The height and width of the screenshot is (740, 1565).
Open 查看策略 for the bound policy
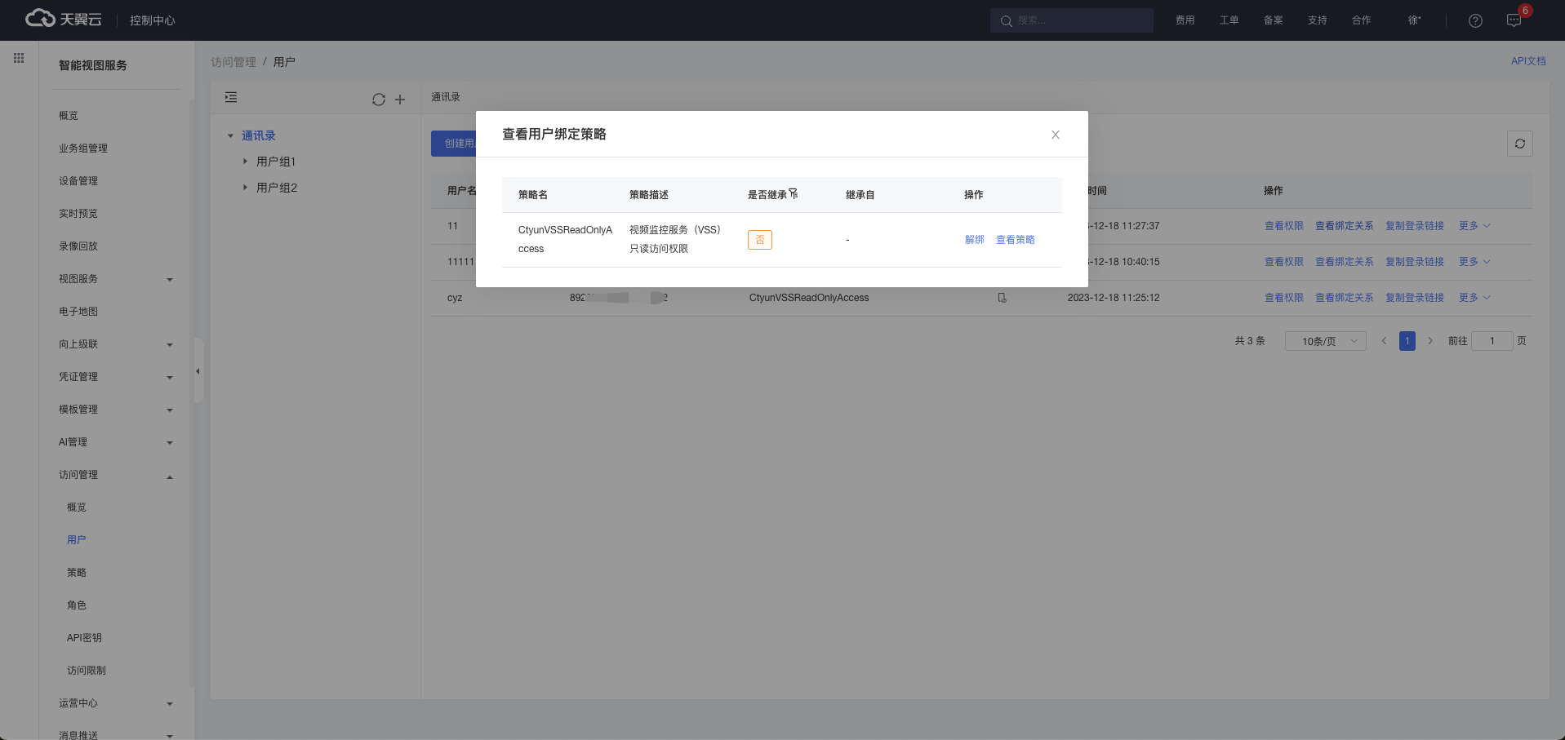[x=1015, y=240]
